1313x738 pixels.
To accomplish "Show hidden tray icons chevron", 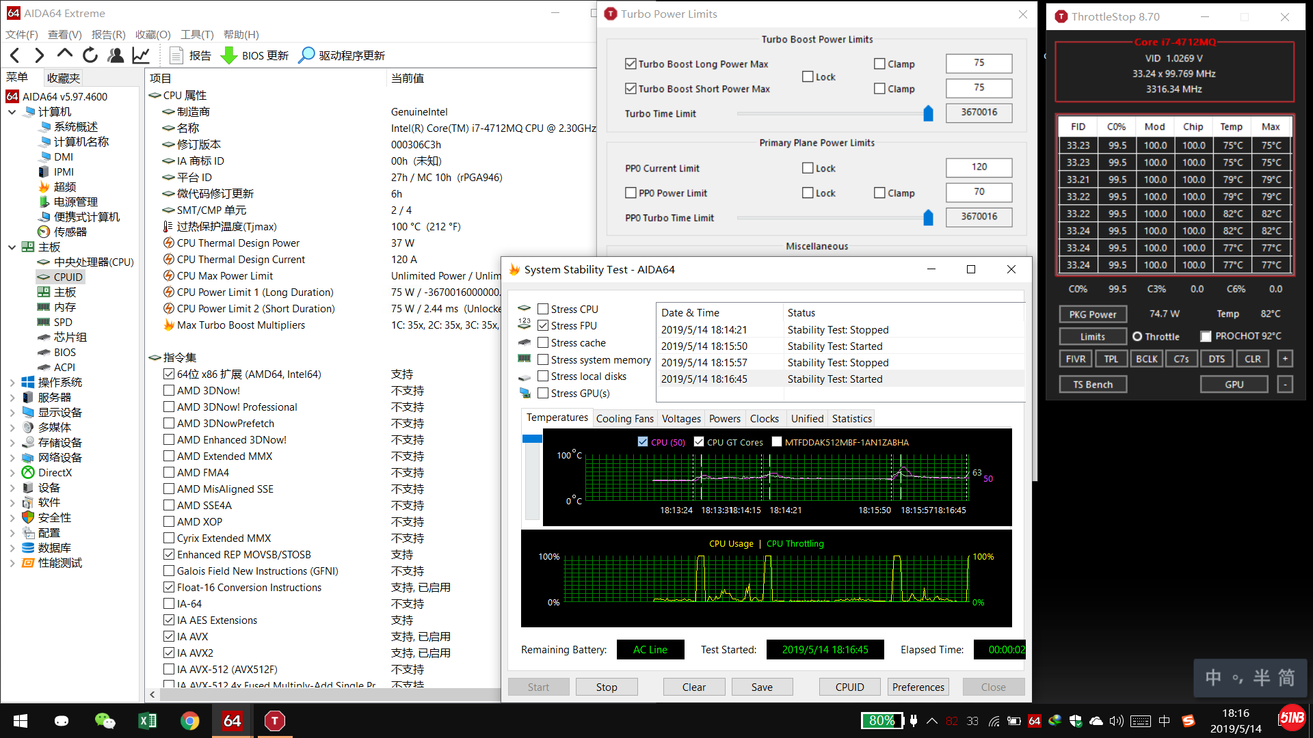I will [x=932, y=721].
